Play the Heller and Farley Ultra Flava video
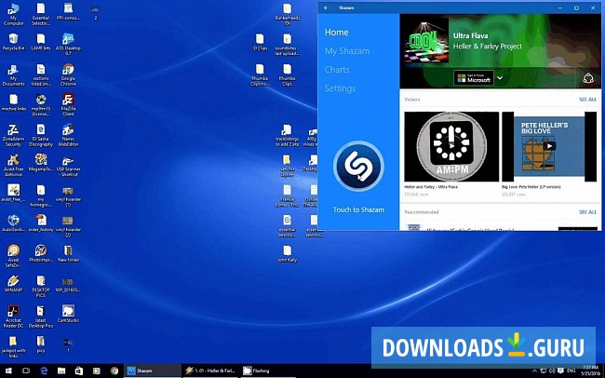Viewport: 605px width, 378px height. [x=451, y=147]
